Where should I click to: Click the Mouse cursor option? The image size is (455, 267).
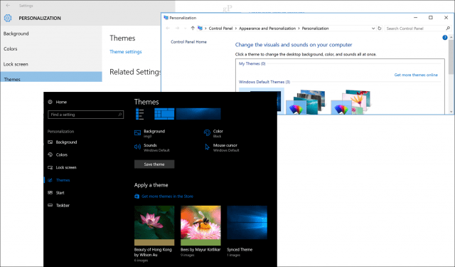point(222,147)
